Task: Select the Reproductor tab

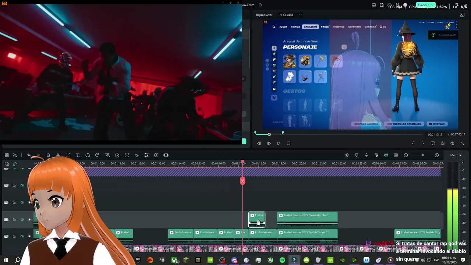Action: pyautogui.click(x=264, y=15)
